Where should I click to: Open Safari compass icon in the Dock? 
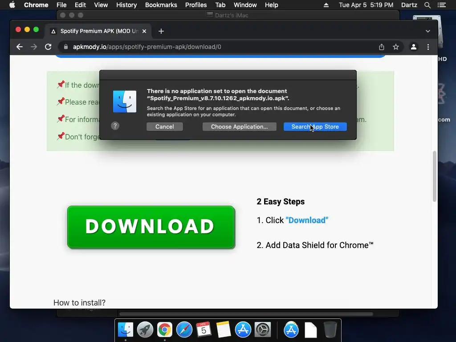184,330
